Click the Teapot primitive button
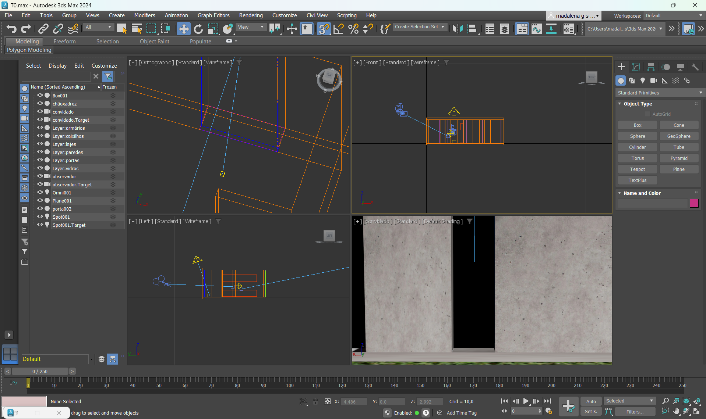The width and height of the screenshot is (706, 419). point(638,169)
